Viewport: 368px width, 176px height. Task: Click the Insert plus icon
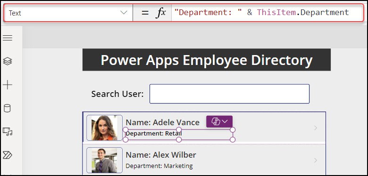tap(8, 85)
